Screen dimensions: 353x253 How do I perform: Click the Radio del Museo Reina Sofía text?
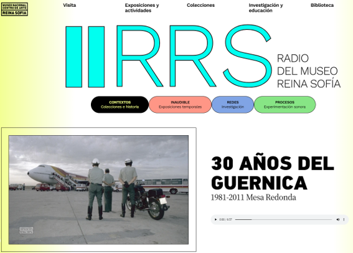coord(309,71)
